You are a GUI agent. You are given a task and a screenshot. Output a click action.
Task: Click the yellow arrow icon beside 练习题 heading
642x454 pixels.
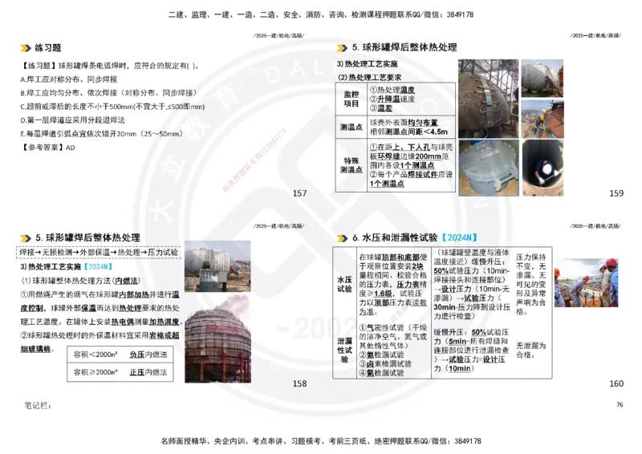26,48
